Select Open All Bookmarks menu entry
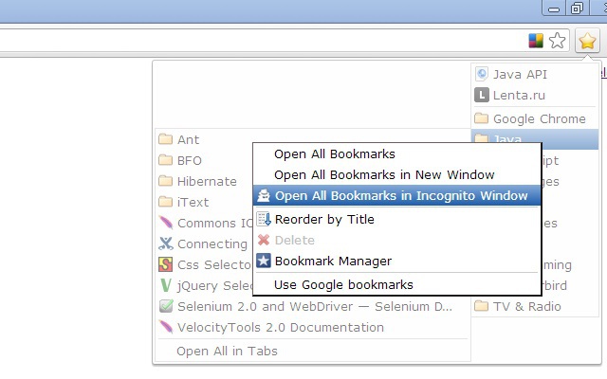The width and height of the screenshot is (607, 379). [334, 153]
